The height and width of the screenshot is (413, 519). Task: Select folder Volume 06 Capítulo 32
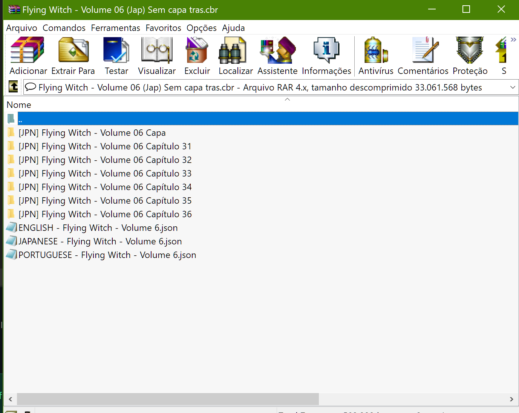105,160
